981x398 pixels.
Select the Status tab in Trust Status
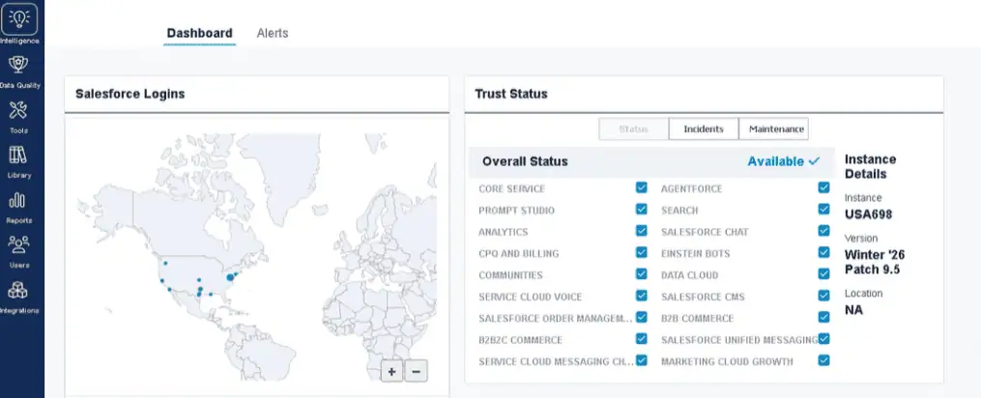tap(633, 128)
